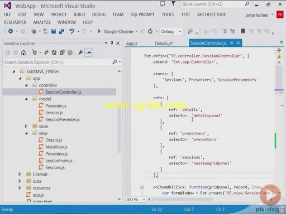Close the Solution Explorer panel
The height and width of the screenshot is (214, 286).
(x=118, y=43)
